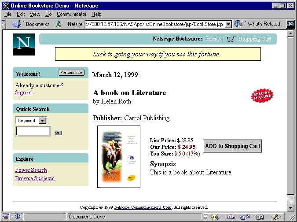
Task: Click the Sign in link
Action: click(x=23, y=92)
